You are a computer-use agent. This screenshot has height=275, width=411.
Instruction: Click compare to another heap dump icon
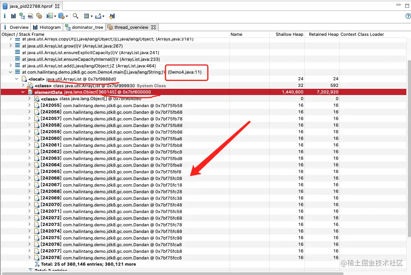coord(112,16)
